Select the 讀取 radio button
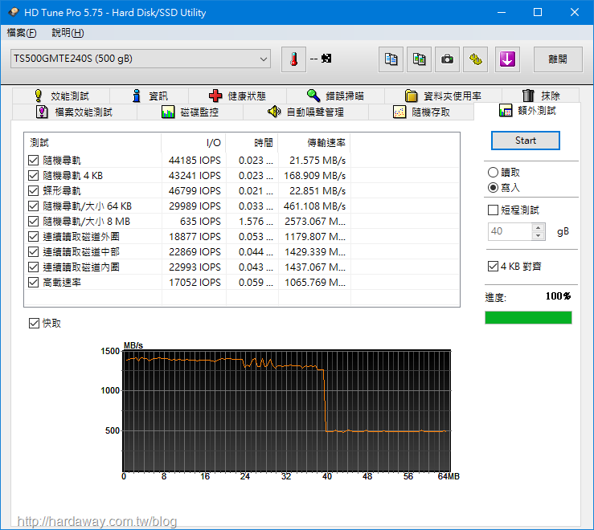The image size is (594, 530). click(x=493, y=173)
